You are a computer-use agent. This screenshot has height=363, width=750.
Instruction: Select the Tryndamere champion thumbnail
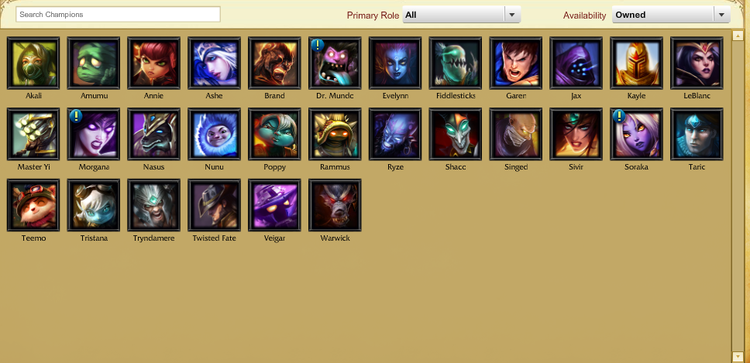(154, 205)
